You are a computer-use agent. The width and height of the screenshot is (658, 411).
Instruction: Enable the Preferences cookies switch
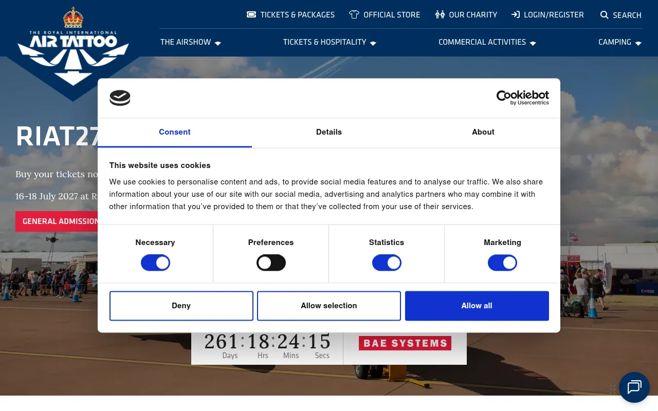point(271,263)
